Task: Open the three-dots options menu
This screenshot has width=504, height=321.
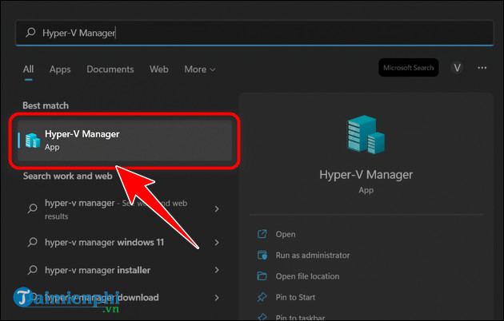Action: (482, 68)
